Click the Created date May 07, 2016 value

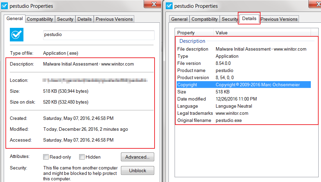point(78,118)
